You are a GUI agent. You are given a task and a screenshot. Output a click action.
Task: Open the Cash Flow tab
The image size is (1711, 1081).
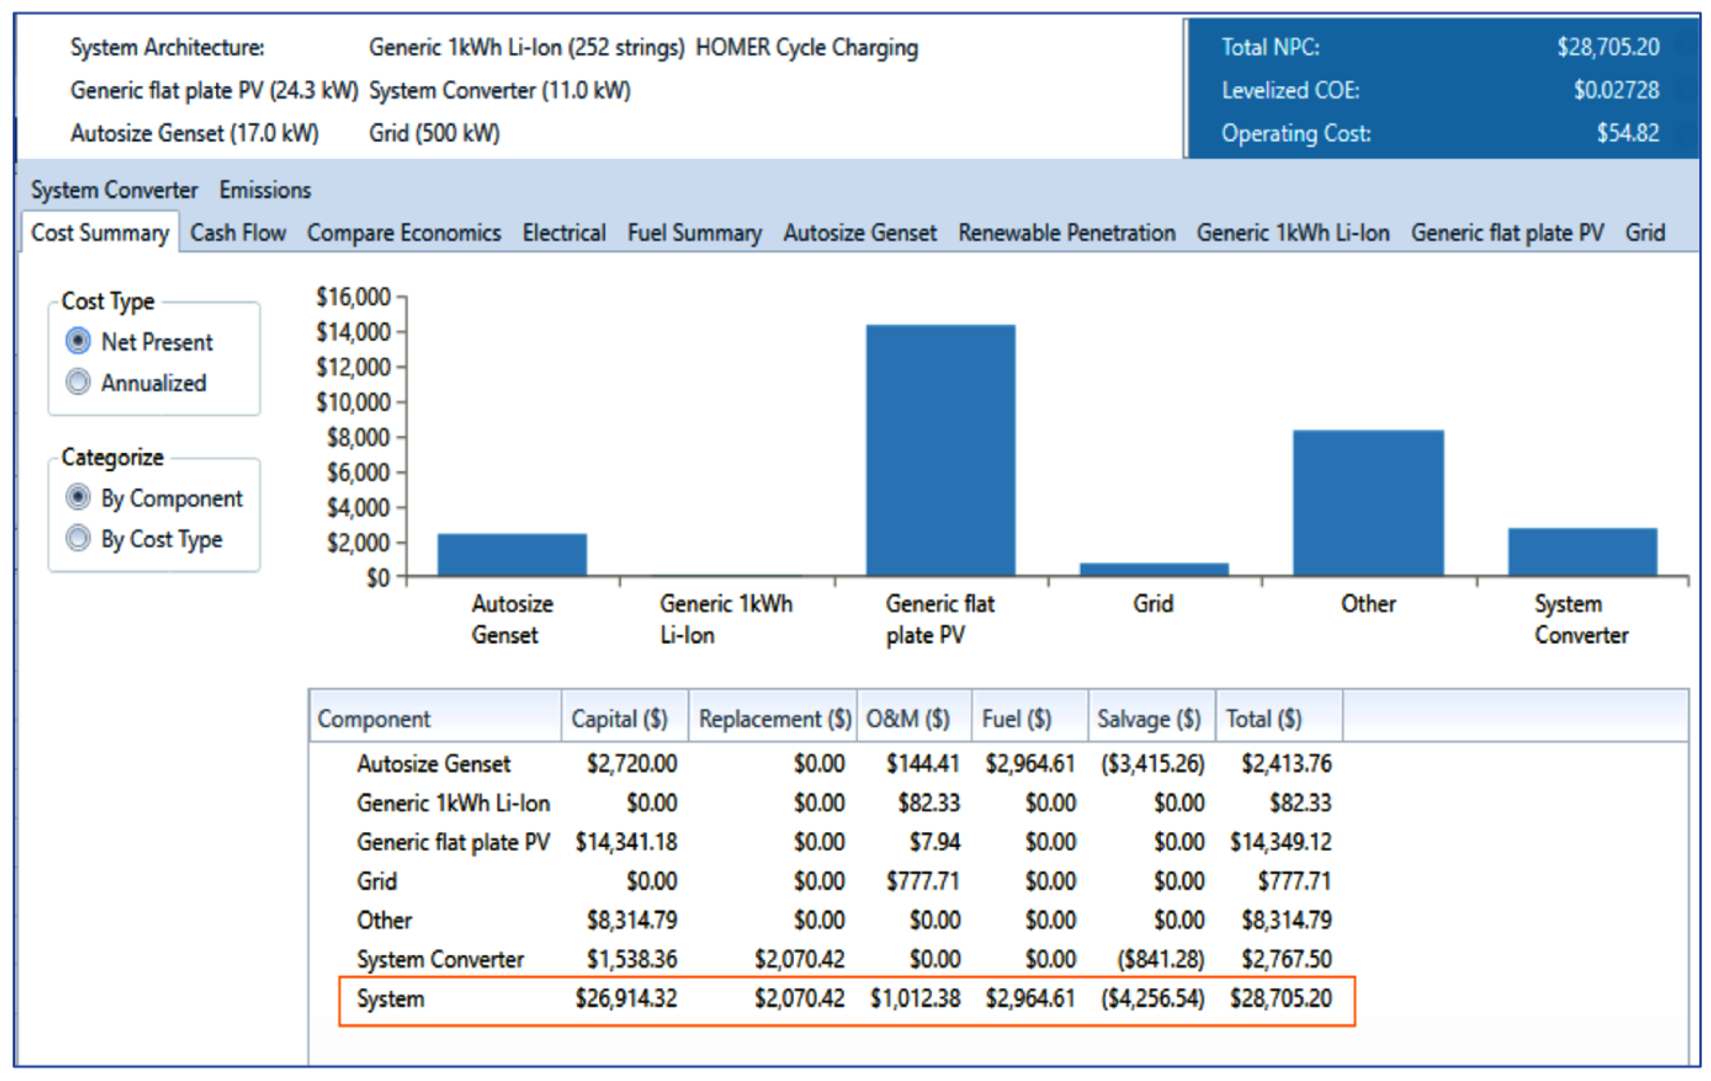click(237, 233)
